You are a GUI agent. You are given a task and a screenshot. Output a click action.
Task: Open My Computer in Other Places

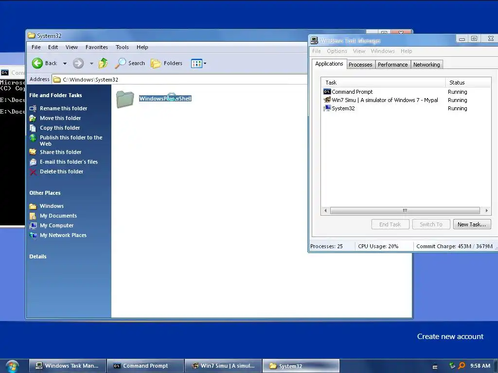point(56,225)
